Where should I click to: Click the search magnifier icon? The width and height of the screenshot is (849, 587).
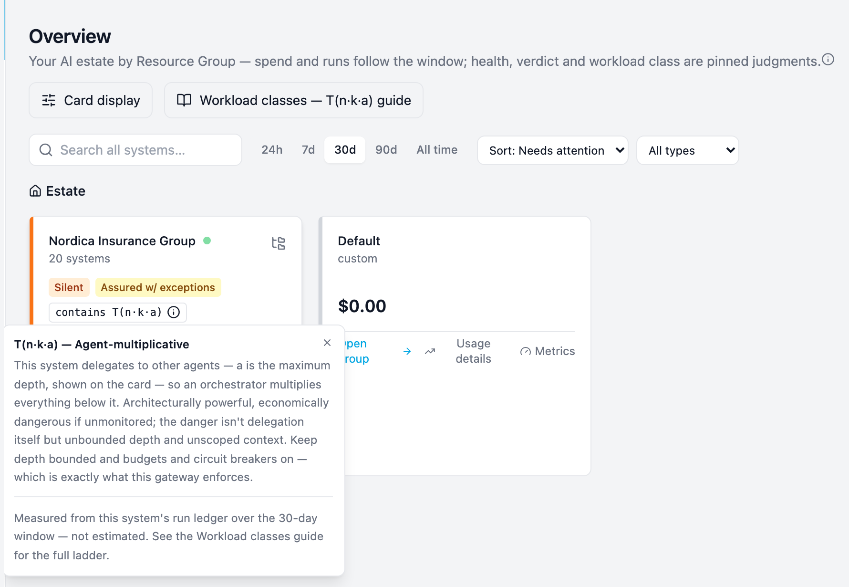[x=46, y=150]
